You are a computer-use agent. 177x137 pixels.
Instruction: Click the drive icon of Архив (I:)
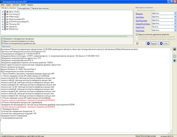[7, 27]
